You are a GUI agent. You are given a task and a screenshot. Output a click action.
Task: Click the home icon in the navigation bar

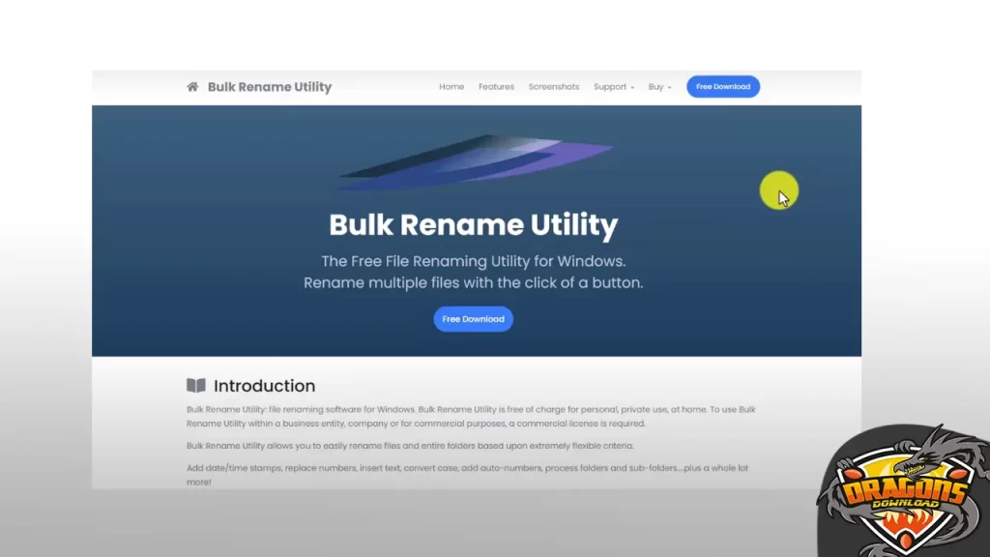191,86
